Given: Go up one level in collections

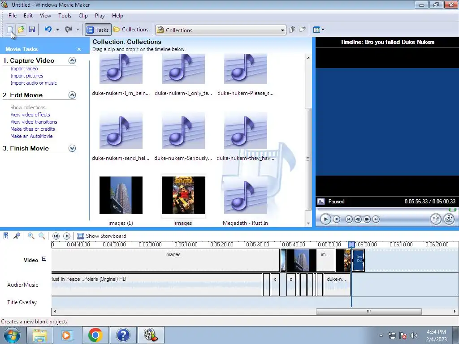Looking at the screenshot, I should [292, 30].
